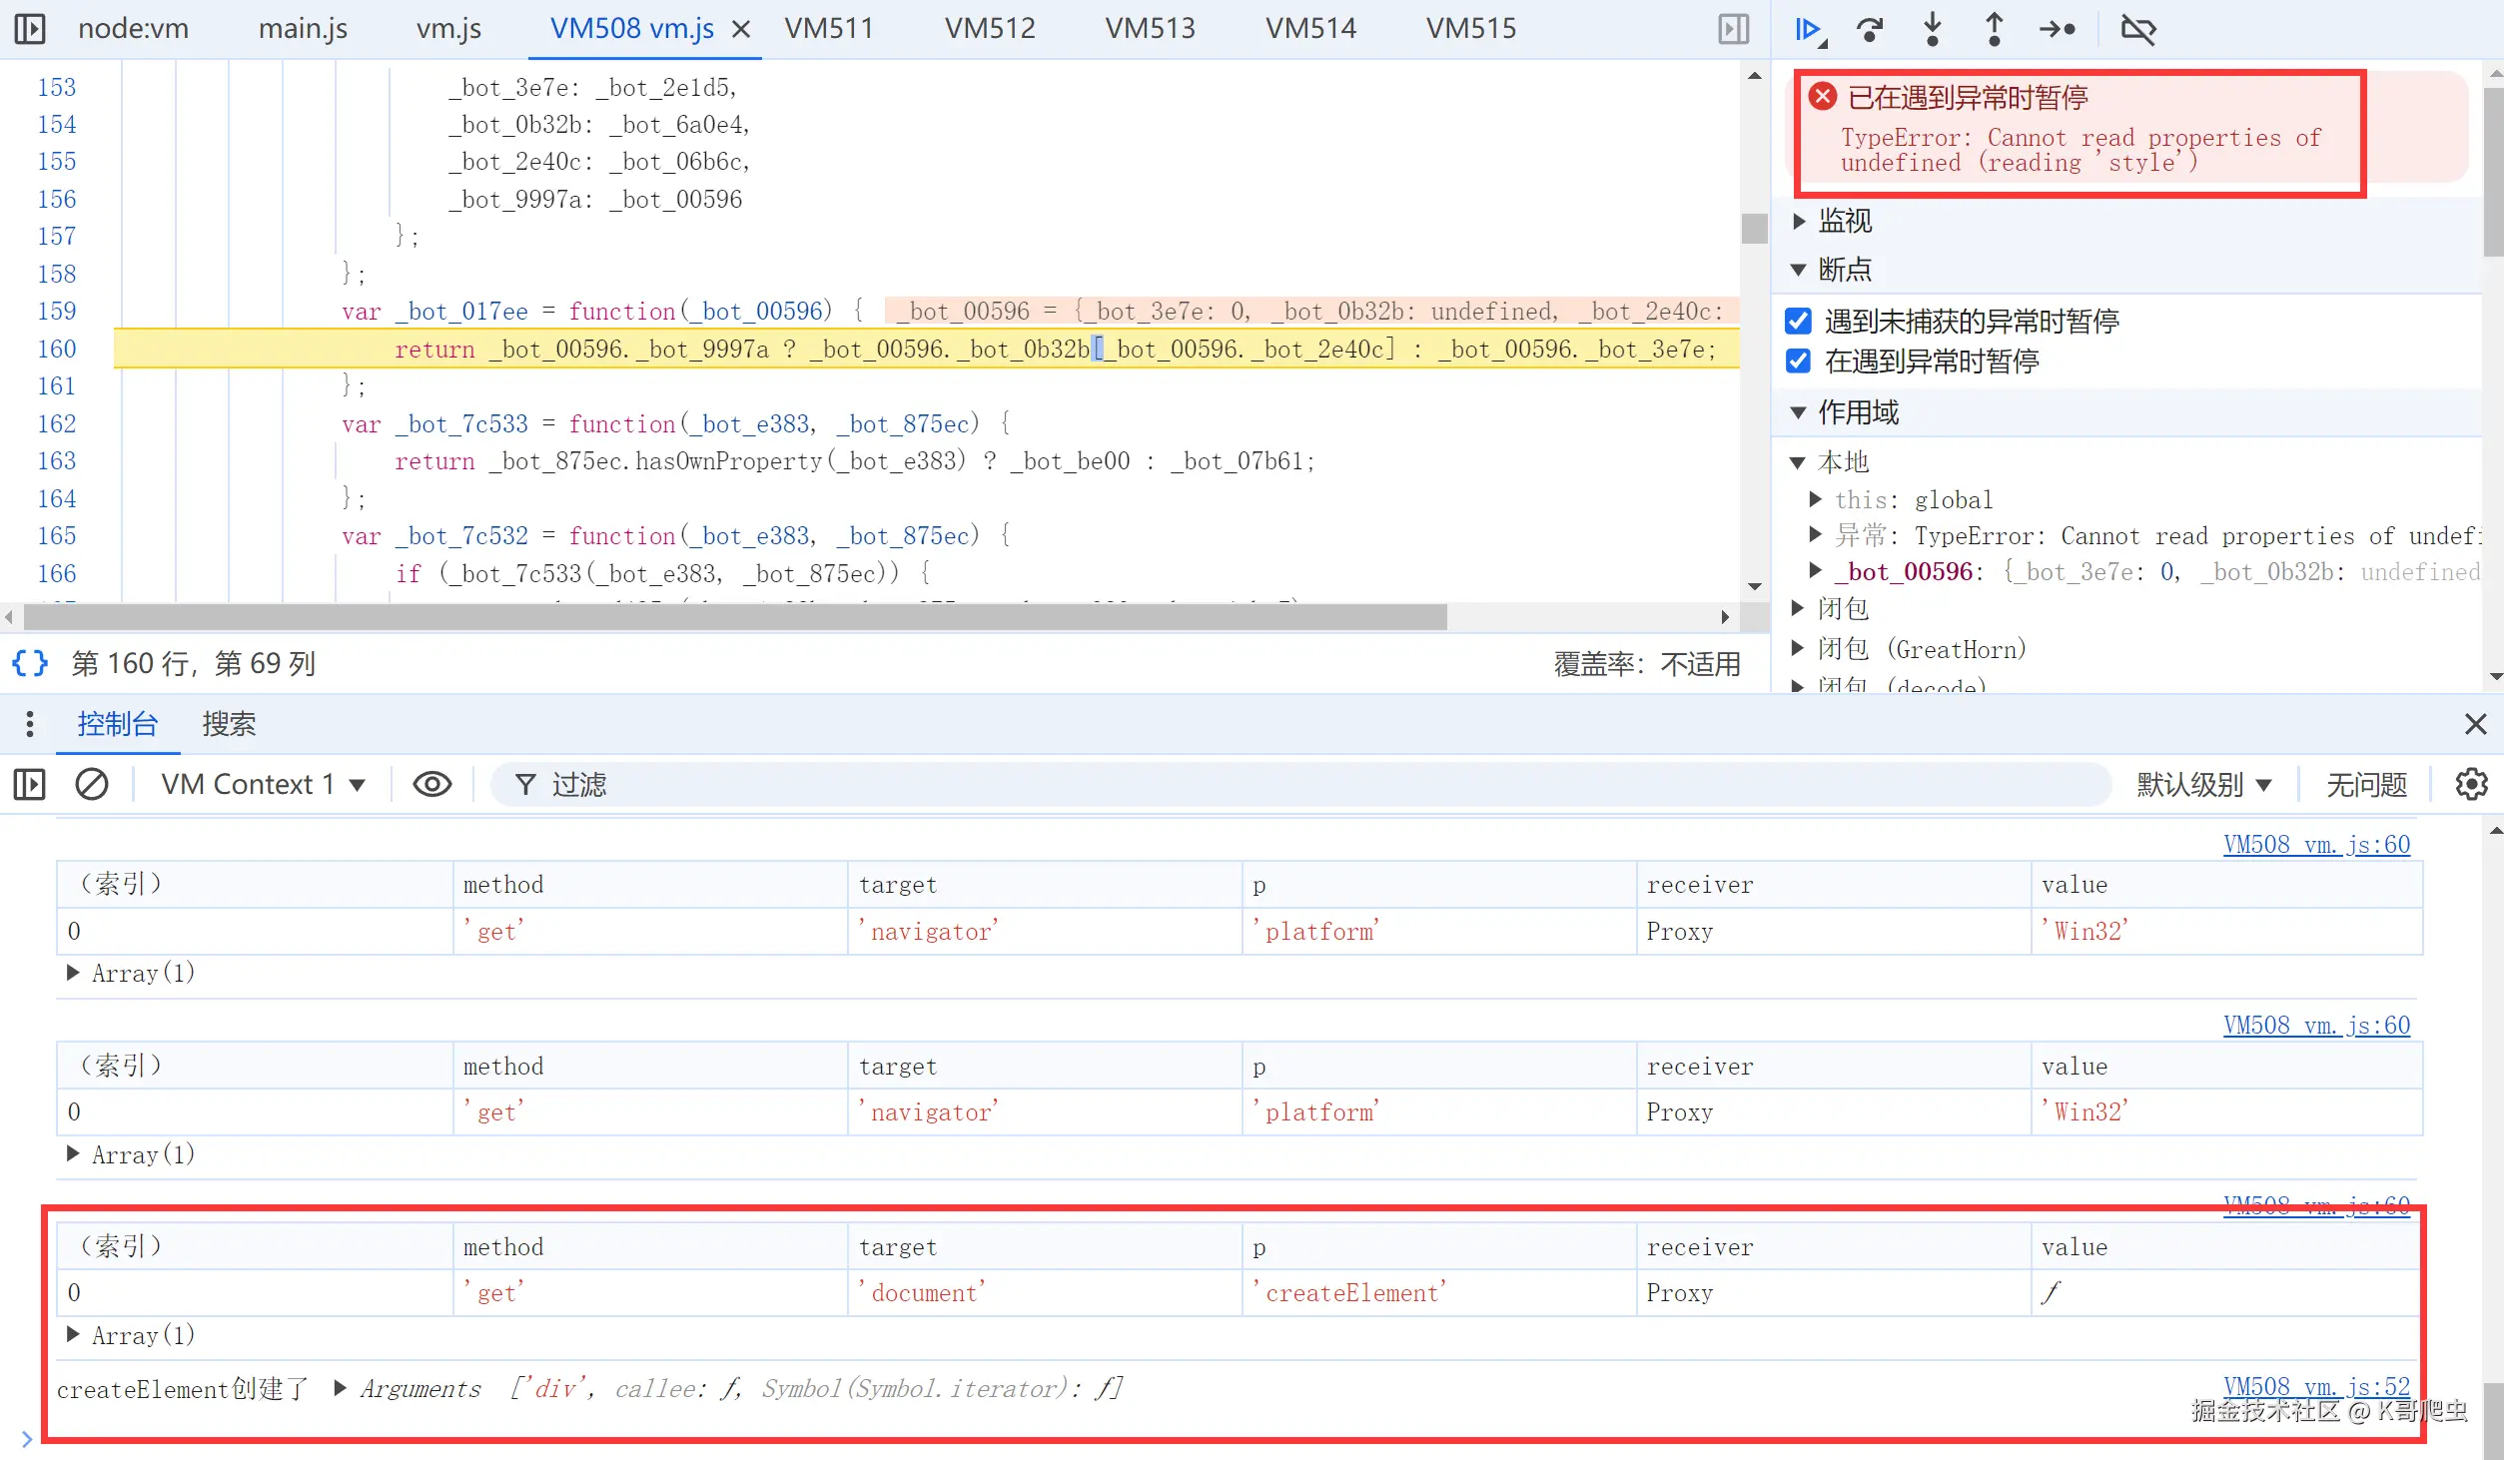Resume script execution with play button
This screenshot has width=2504, height=1460.
click(x=1807, y=29)
